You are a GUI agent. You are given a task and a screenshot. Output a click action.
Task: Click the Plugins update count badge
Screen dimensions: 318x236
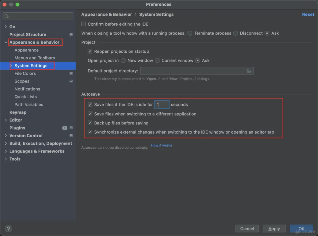(x=65, y=128)
